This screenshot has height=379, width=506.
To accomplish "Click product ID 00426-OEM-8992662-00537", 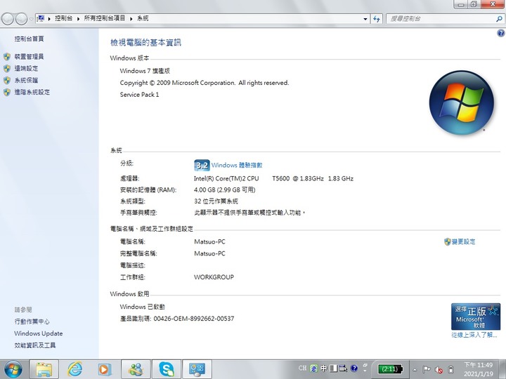I will coord(194,319).
